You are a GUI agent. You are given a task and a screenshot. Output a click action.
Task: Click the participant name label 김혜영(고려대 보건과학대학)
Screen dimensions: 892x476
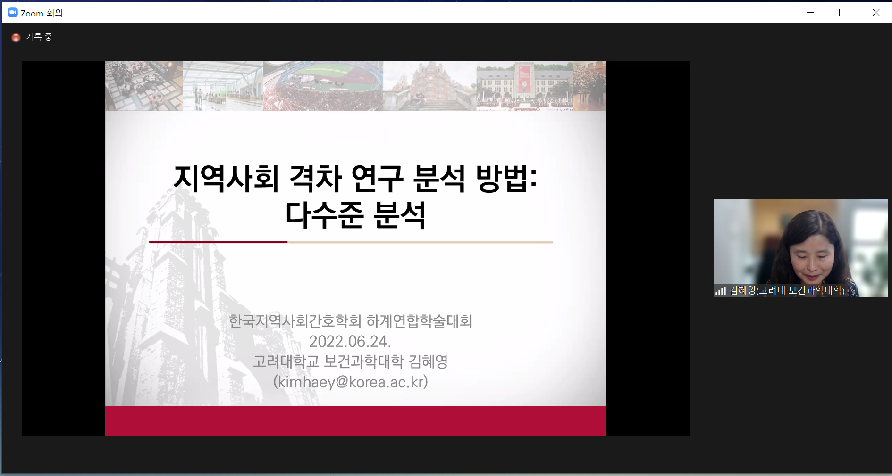tap(787, 290)
